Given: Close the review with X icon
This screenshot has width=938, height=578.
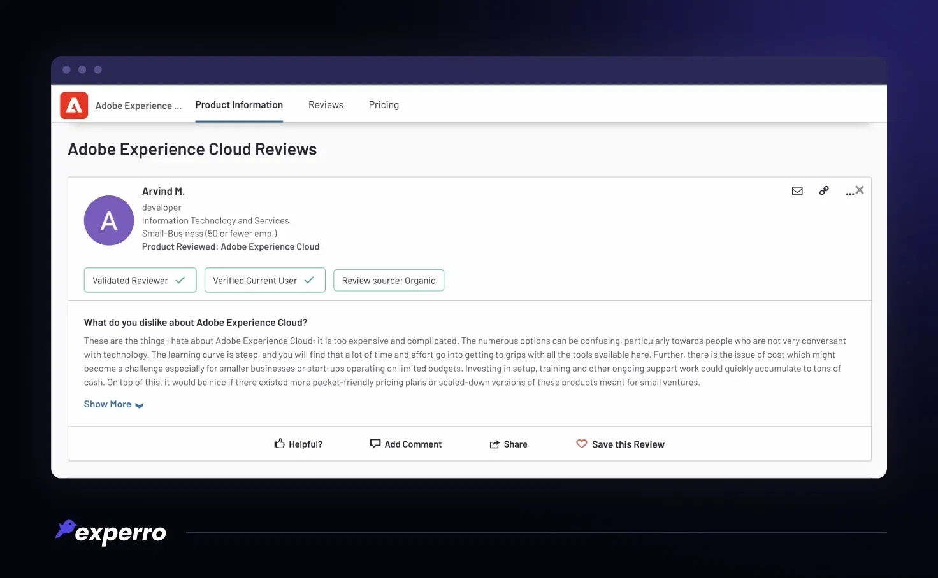Looking at the screenshot, I should [860, 190].
